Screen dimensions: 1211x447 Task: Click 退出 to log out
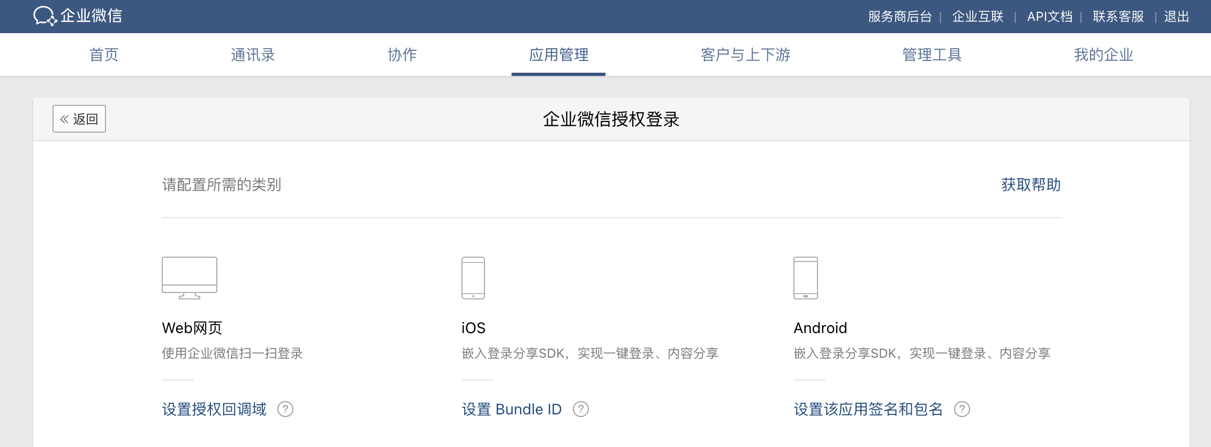pyautogui.click(x=1176, y=16)
